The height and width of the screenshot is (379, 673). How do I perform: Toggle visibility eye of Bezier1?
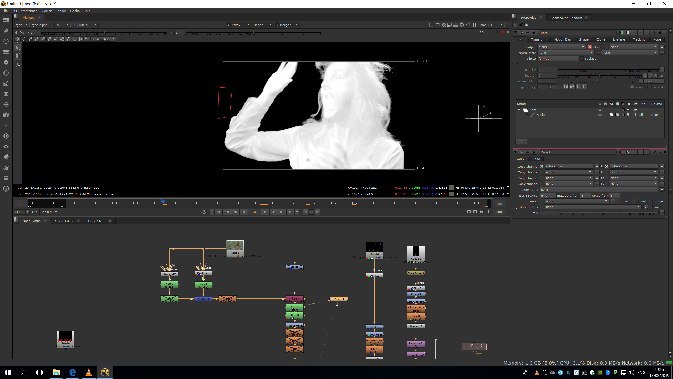pyautogui.click(x=600, y=115)
